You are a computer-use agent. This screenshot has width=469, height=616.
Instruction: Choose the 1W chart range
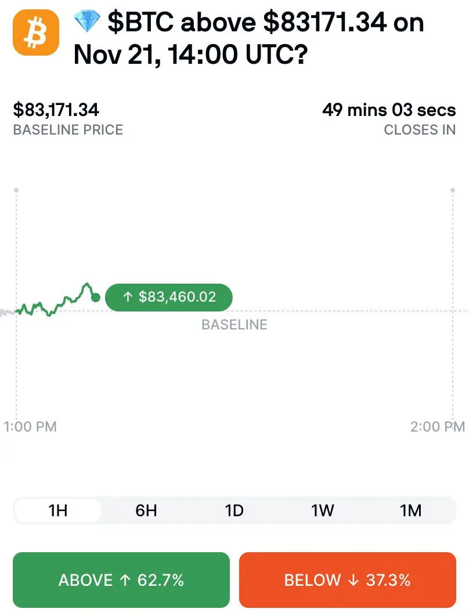point(322,510)
